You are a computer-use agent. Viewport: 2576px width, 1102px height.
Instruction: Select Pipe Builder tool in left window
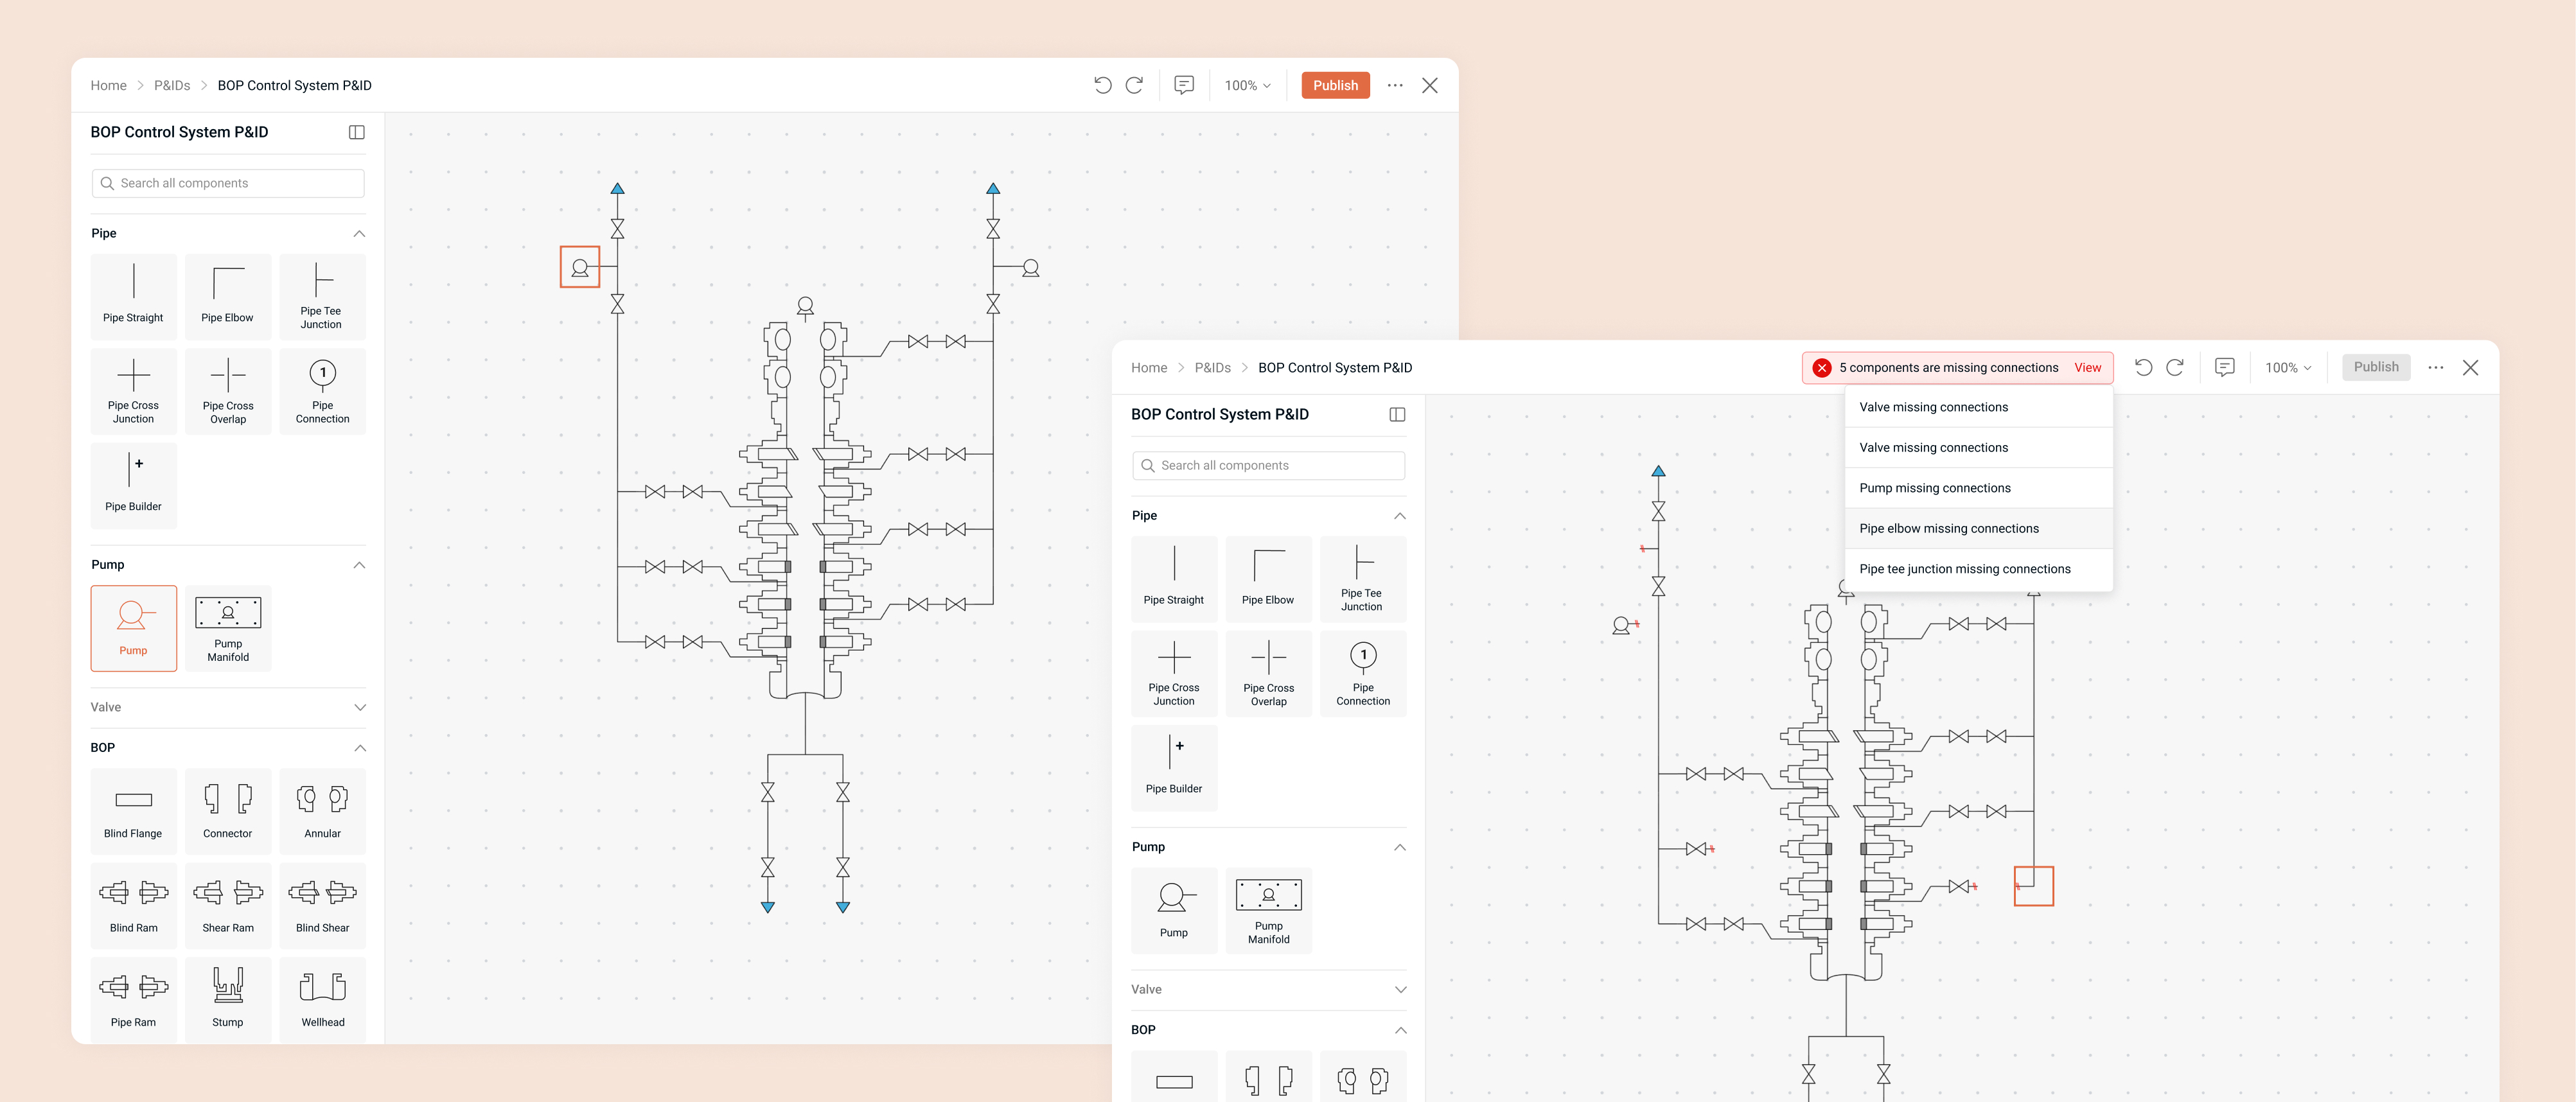(x=133, y=485)
